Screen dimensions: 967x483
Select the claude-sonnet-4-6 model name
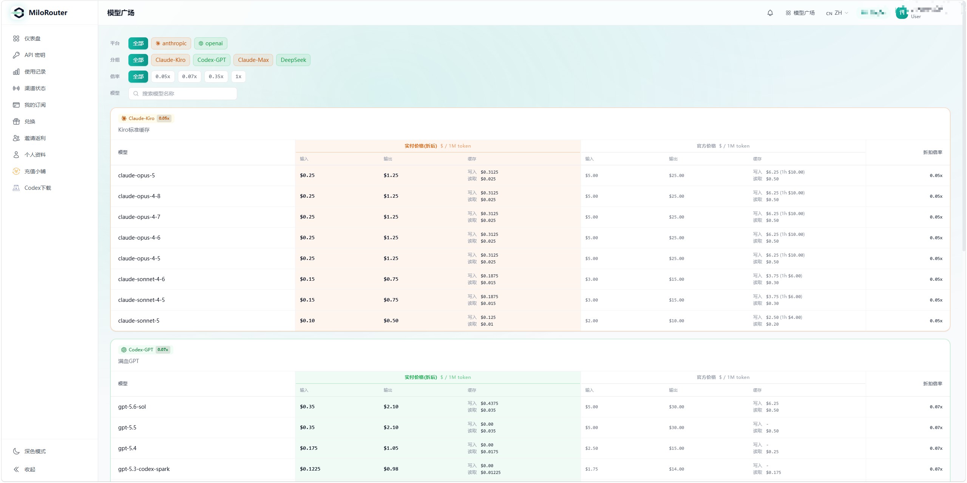(x=141, y=279)
